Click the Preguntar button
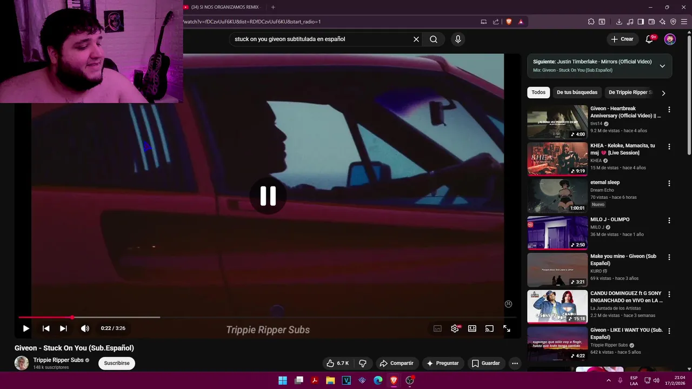 (x=442, y=363)
